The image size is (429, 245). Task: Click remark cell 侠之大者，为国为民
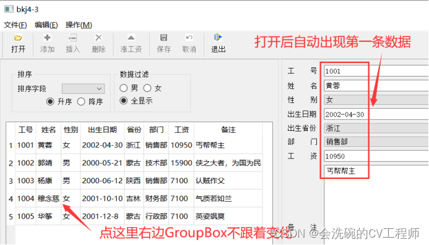(228, 163)
